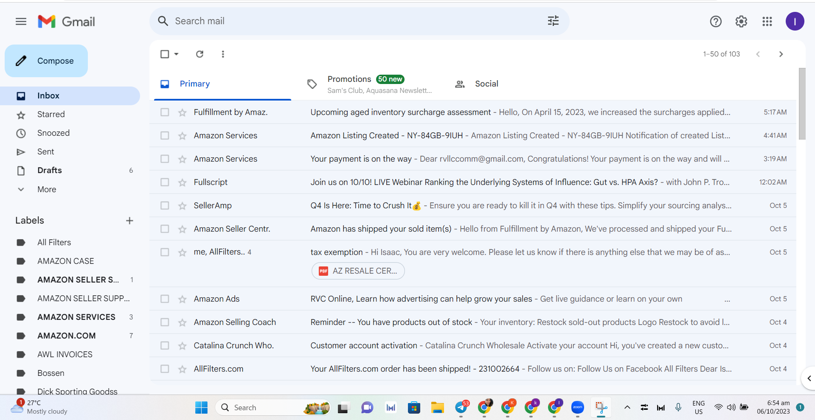Image resolution: width=815 pixels, height=420 pixels.
Task: Select the tax exemption email checkbox
Action: tap(165, 252)
